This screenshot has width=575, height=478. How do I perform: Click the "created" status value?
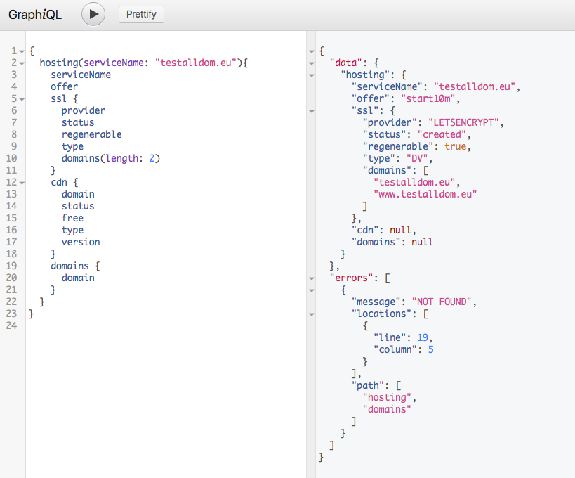tap(442, 134)
